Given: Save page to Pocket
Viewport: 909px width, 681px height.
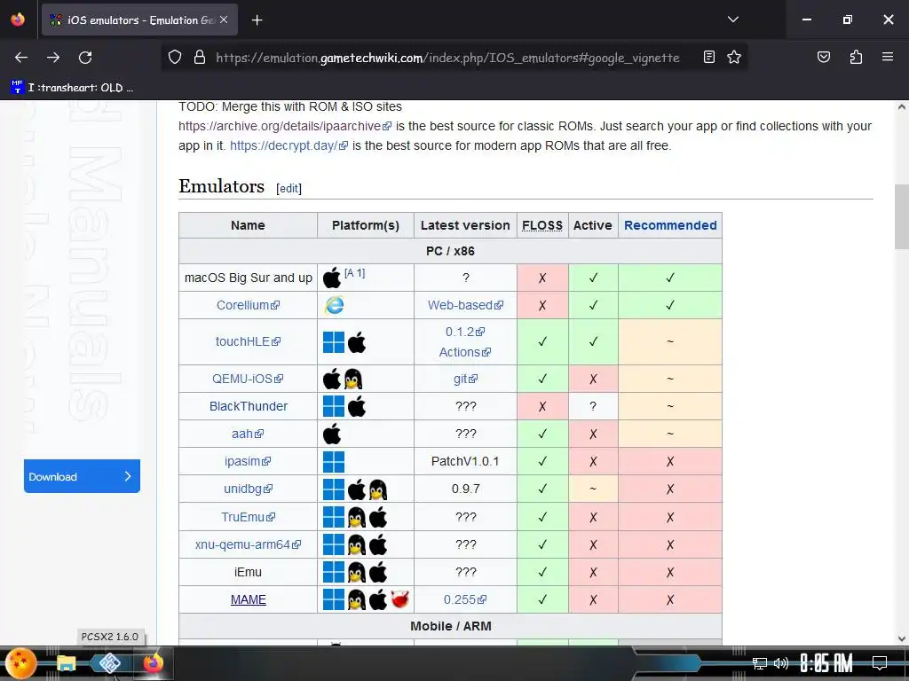Looking at the screenshot, I should [824, 57].
